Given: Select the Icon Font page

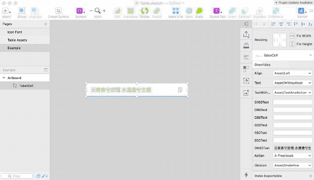Looking at the screenshot, I should pyautogui.click(x=25, y=32).
